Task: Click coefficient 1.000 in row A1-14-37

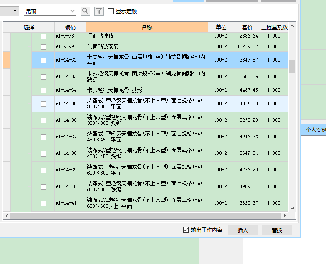Action: 274,137
